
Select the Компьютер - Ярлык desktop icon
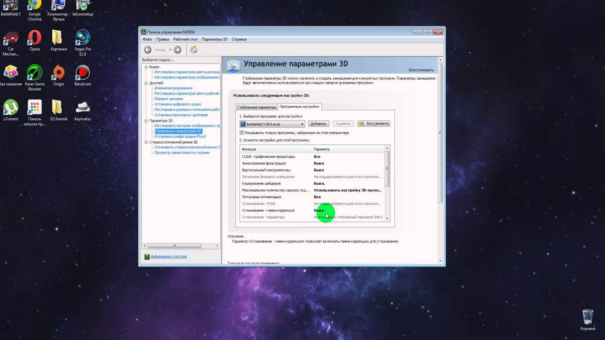pyautogui.click(x=59, y=10)
